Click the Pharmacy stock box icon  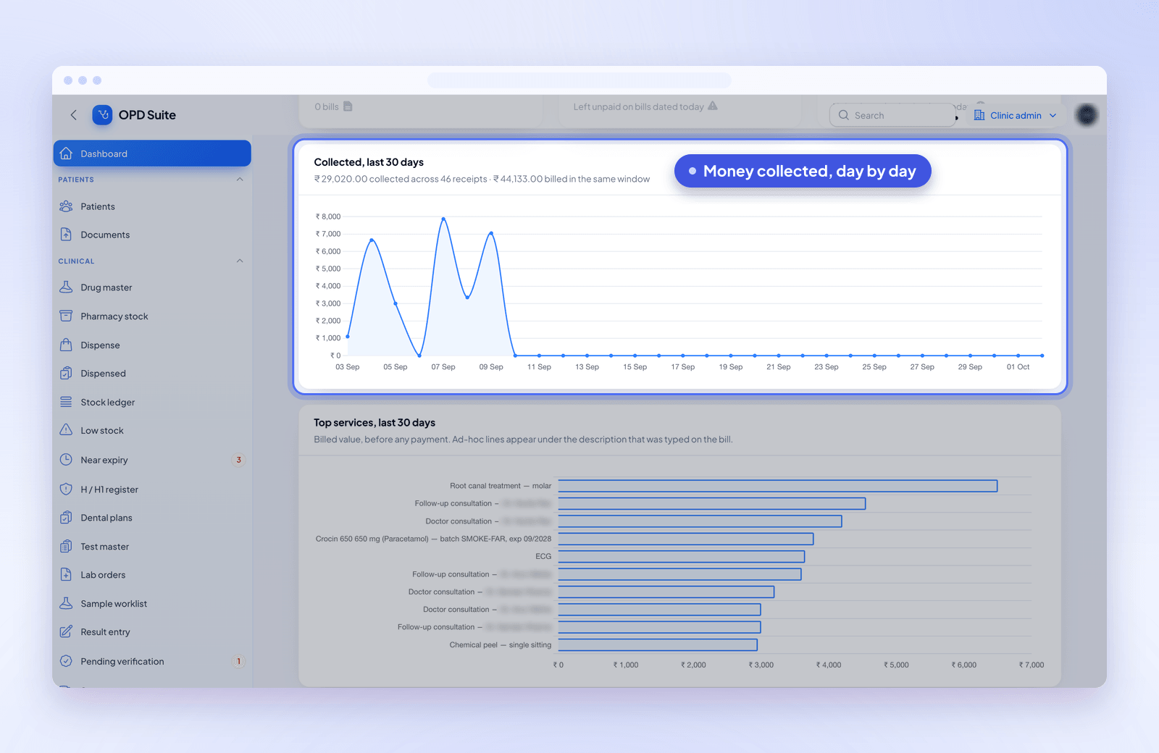[66, 316]
